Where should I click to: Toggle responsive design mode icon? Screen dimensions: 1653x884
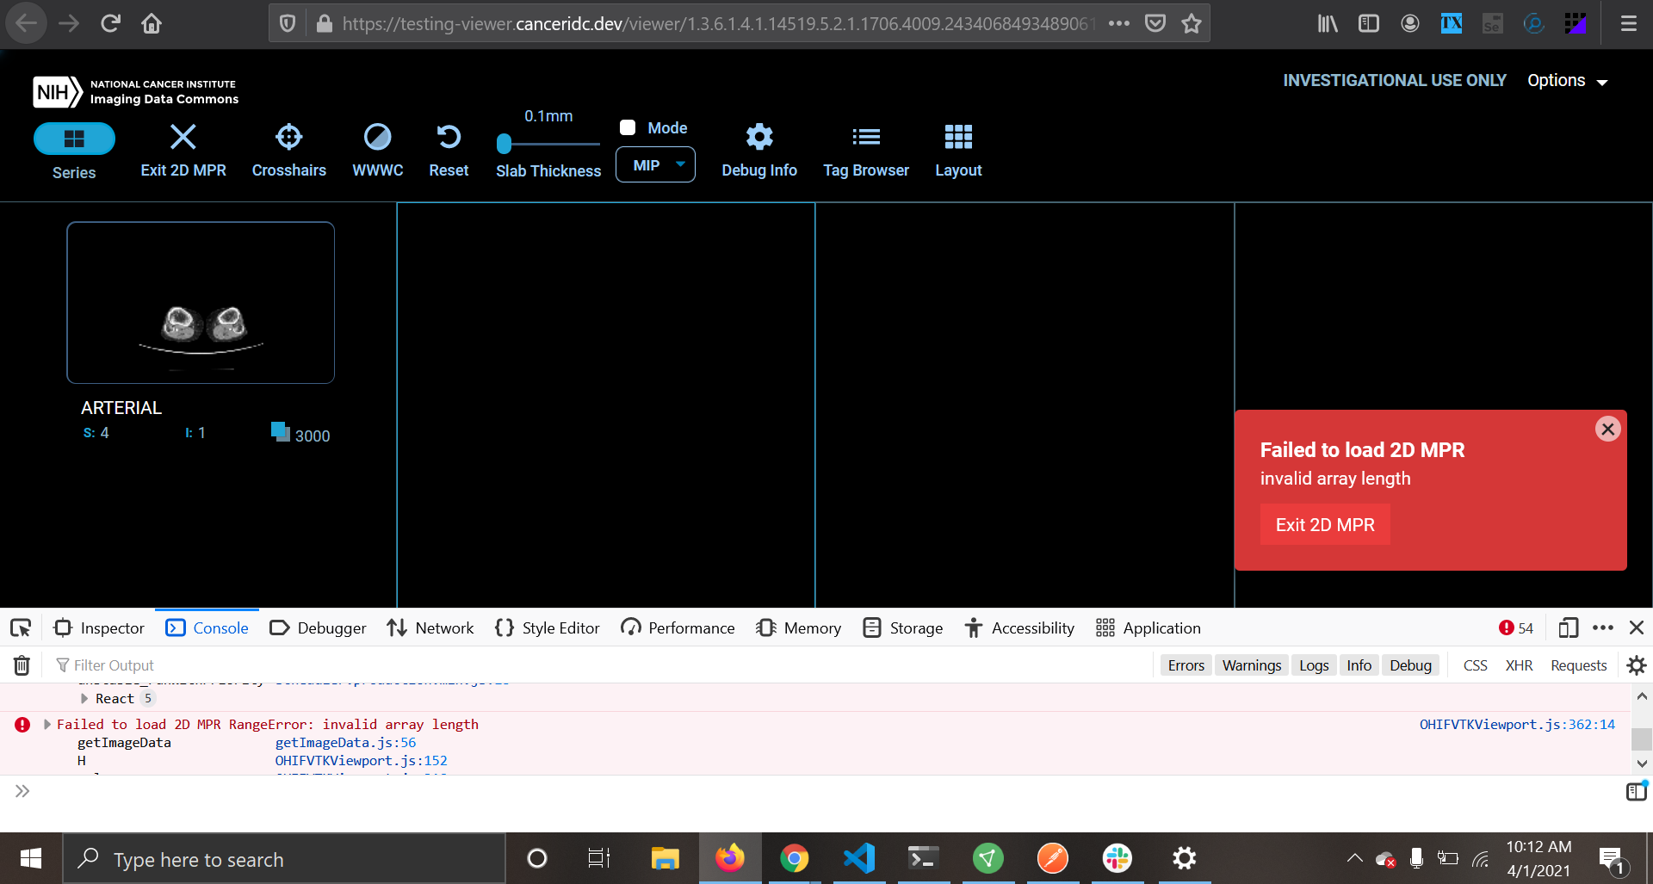1569,628
